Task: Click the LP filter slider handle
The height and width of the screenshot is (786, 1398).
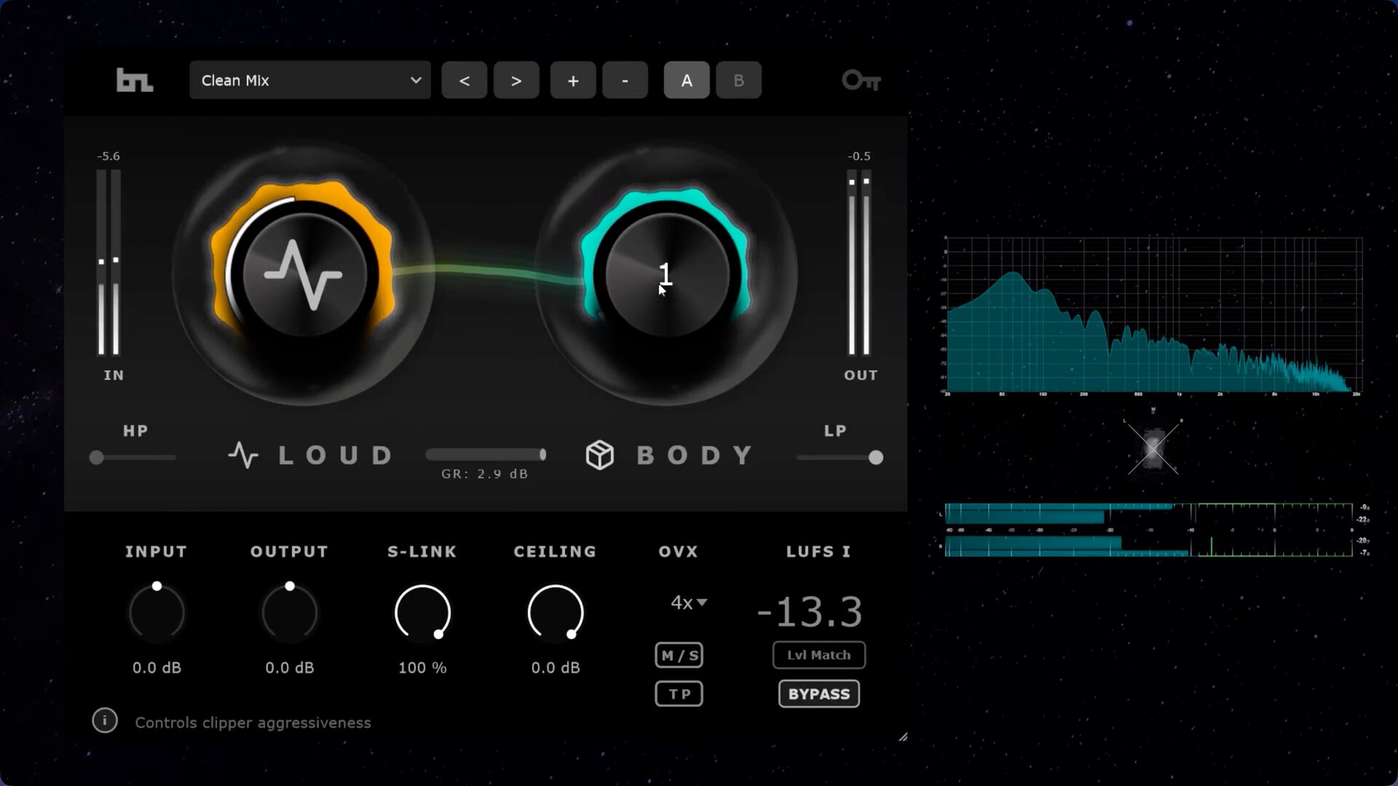Action: click(x=876, y=458)
